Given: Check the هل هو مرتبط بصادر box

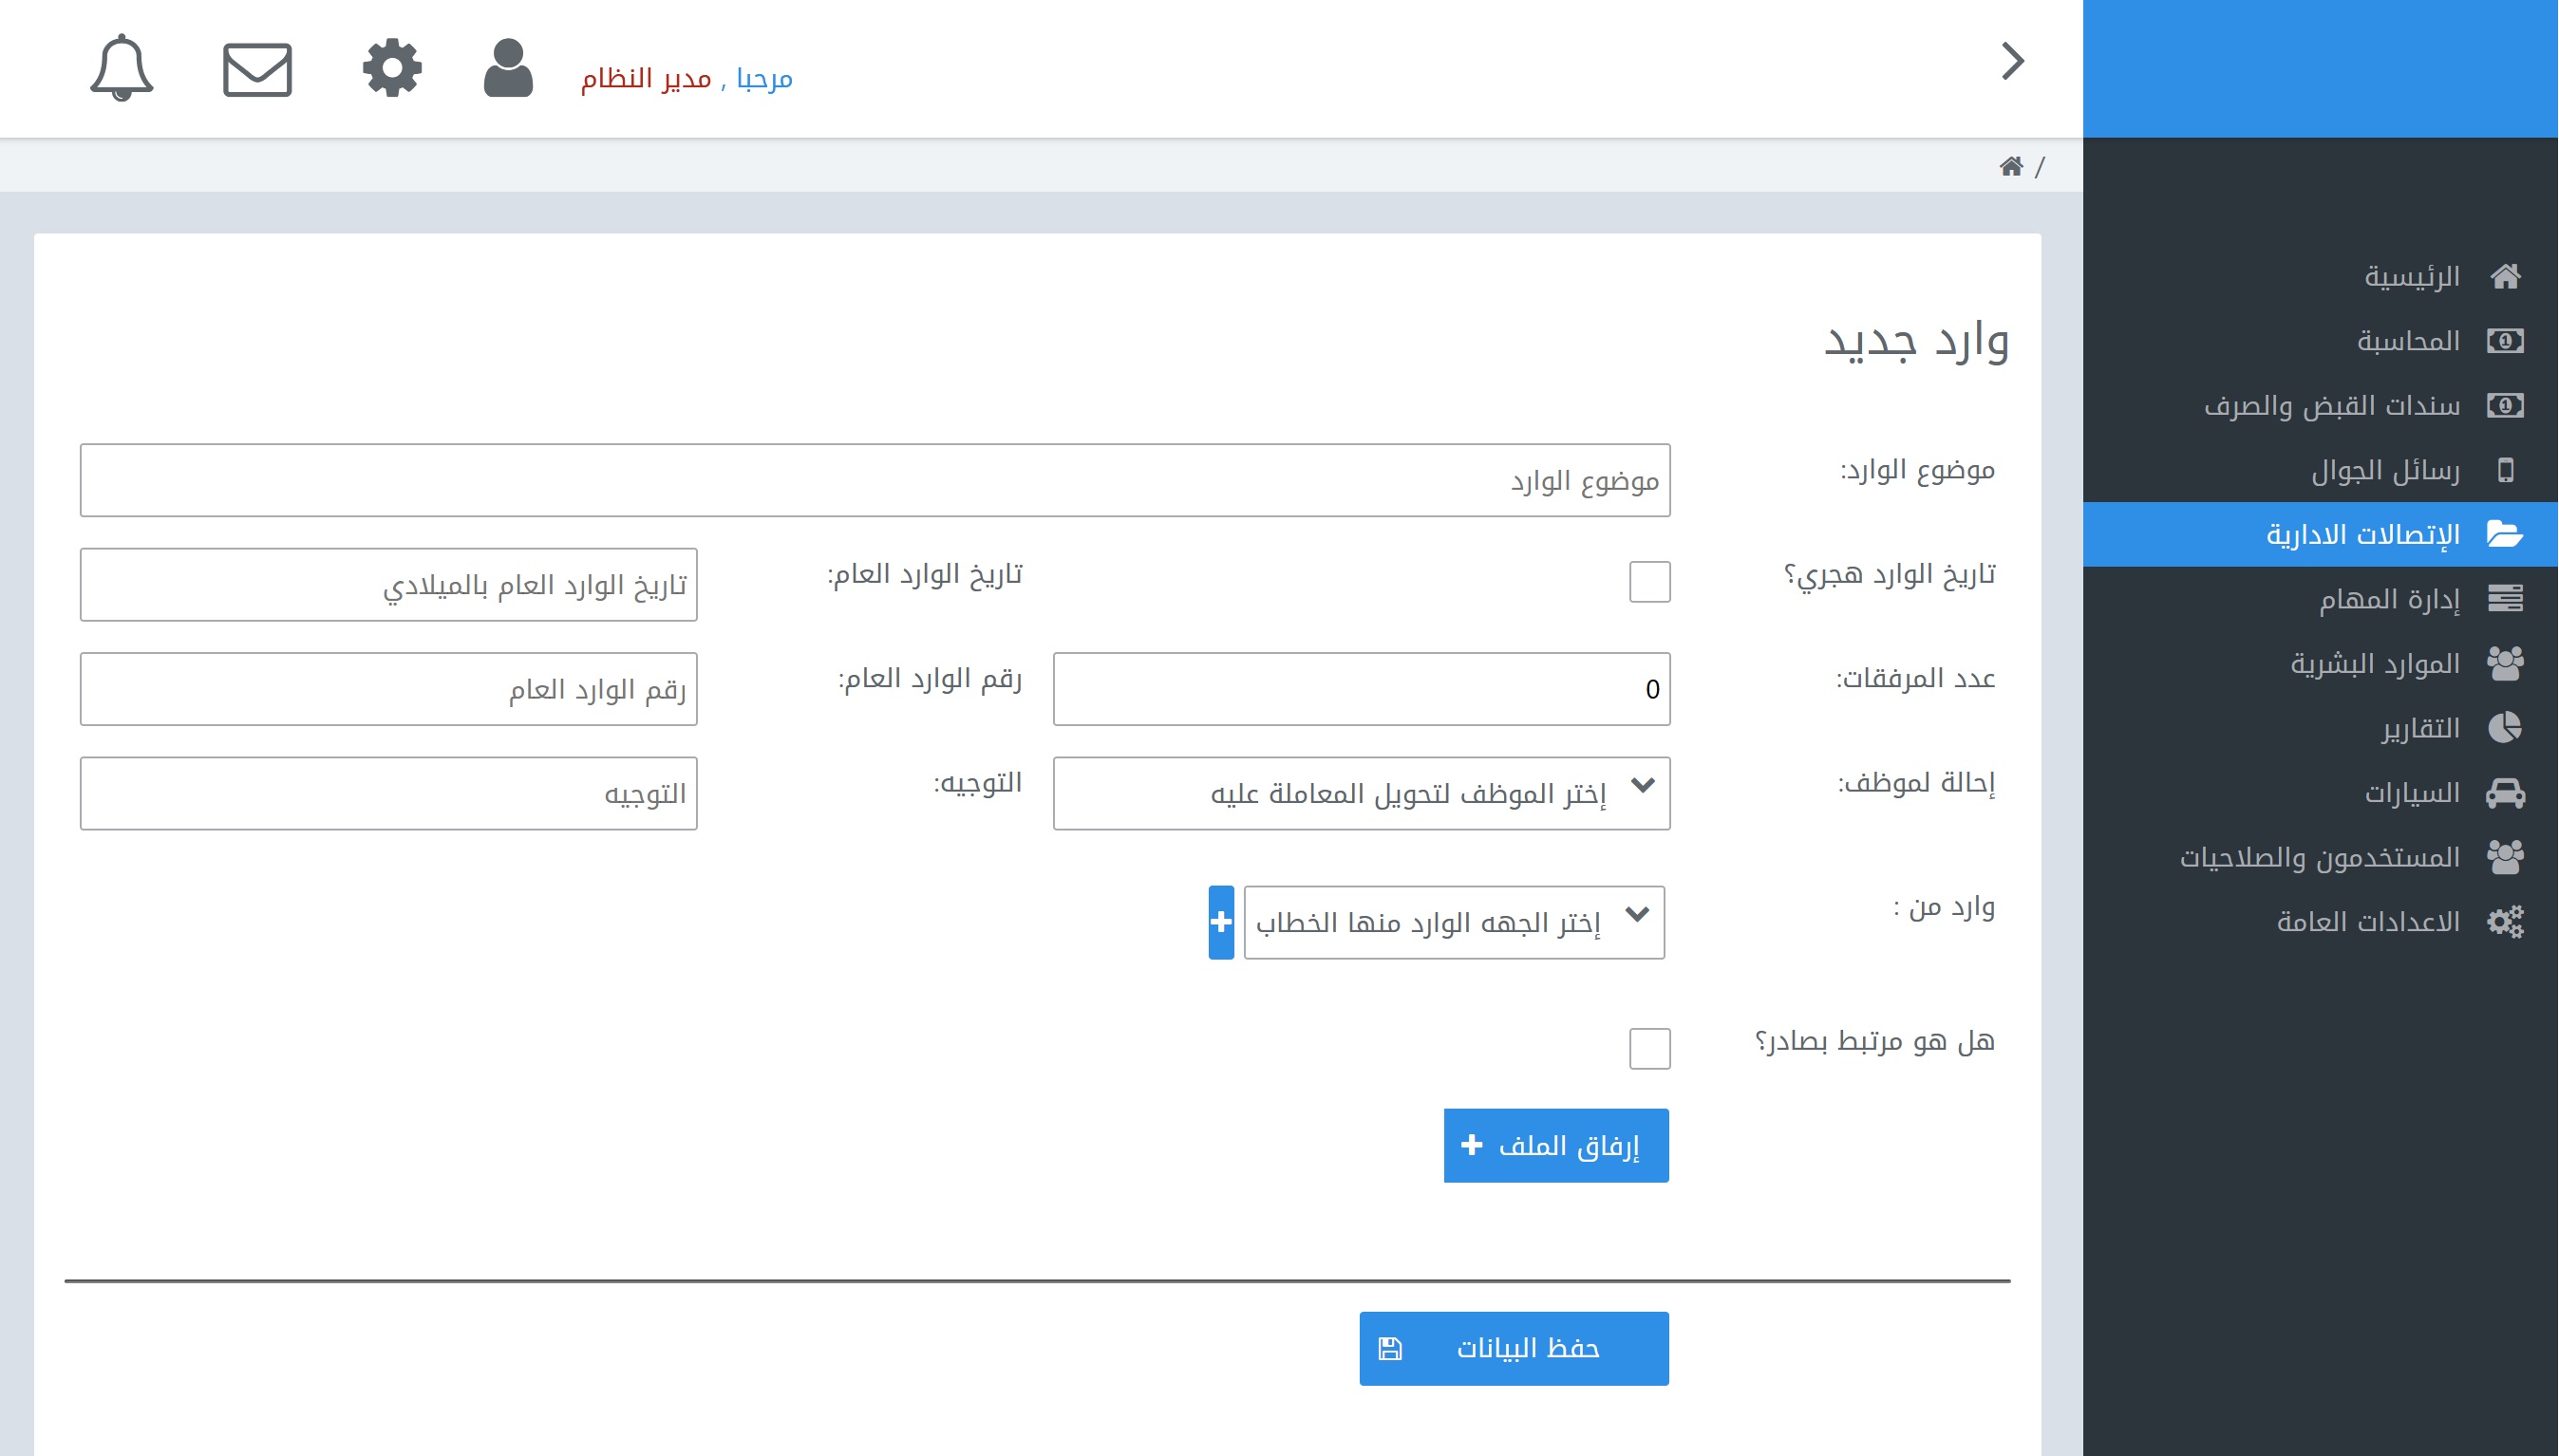Looking at the screenshot, I should [1649, 1048].
